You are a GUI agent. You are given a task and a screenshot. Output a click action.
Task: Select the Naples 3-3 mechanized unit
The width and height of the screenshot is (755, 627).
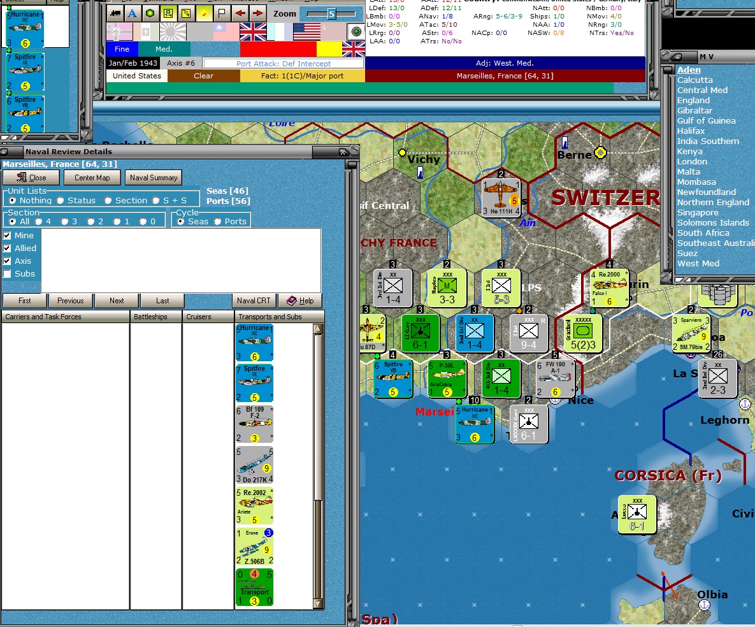point(447,288)
